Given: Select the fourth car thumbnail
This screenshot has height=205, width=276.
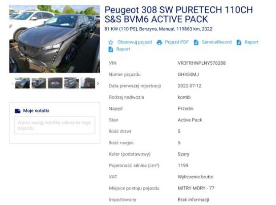Looking at the screenshot, I should (72, 83).
